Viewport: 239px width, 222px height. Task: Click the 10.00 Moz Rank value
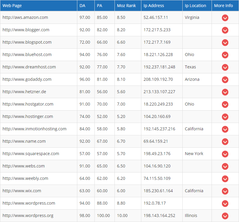122,216
